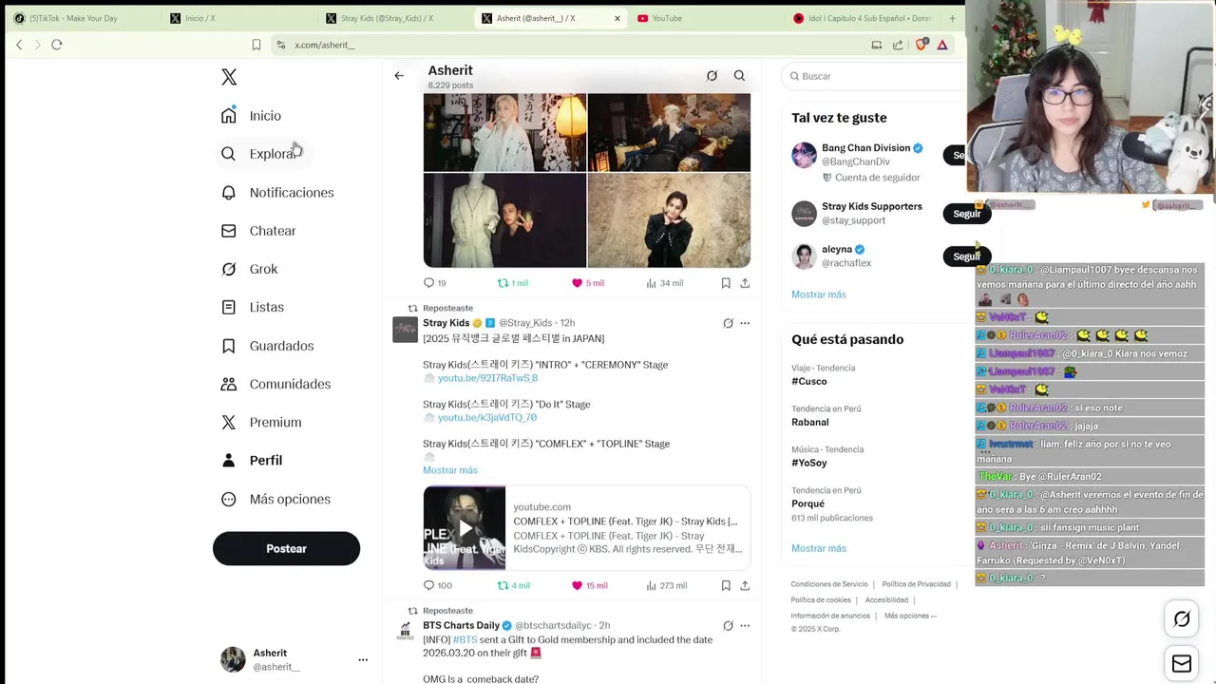Follow aleyna account
Viewport: 1216px width, 684px height.
coord(967,256)
